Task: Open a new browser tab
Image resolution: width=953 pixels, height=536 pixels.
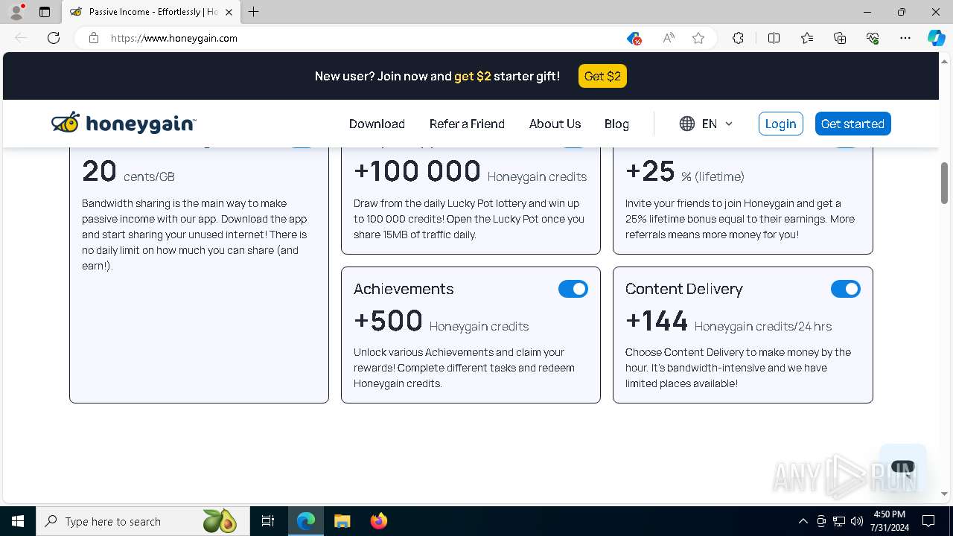Action: pyautogui.click(x=254, y=12)
